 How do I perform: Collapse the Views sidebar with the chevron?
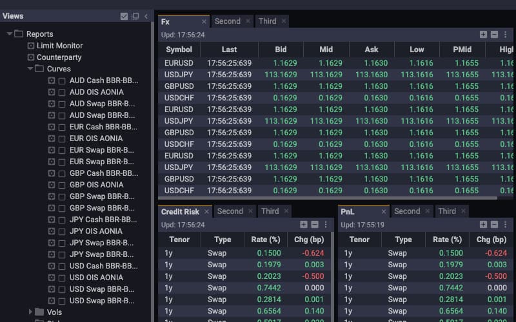click(x=146, y=16)
